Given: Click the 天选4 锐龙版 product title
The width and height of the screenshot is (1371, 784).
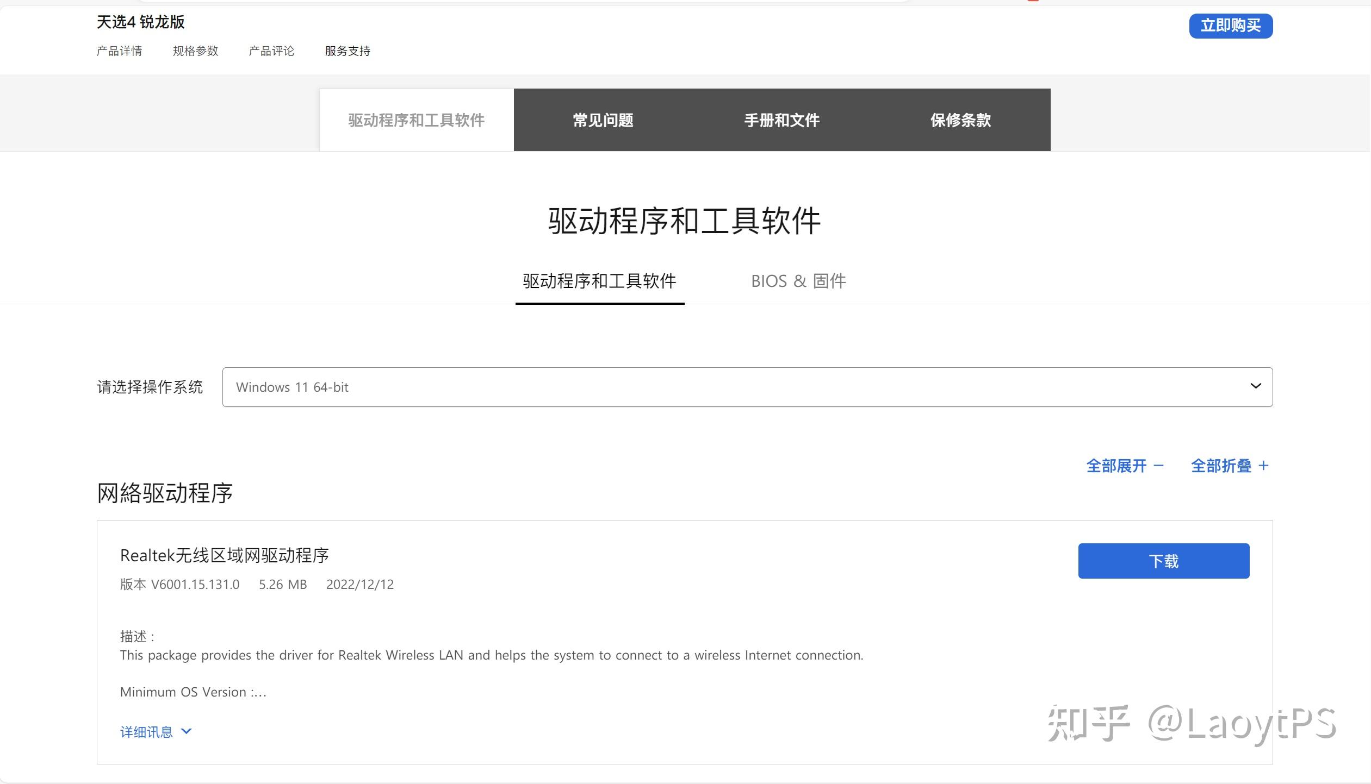Looking at the screenshot, I should pyautogui.click(x=140, y=22).
